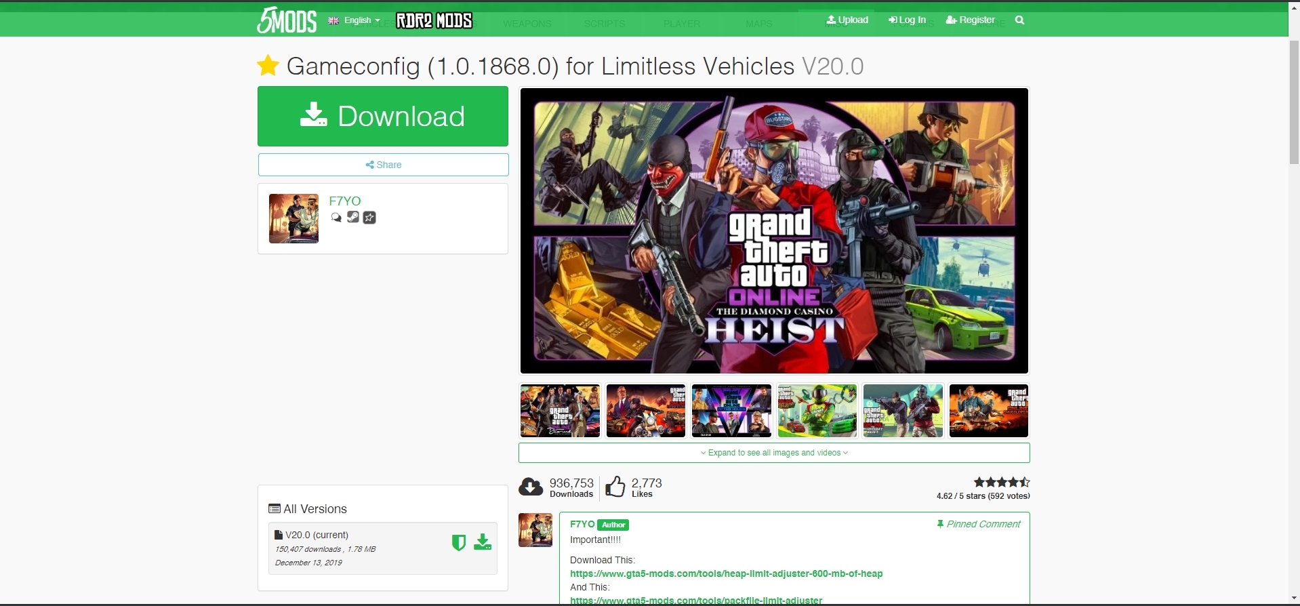Click the "150,407 downloads , 1.78 MB" text
The width and height of the screenshot is (1300, 606).
pos(325,549)
